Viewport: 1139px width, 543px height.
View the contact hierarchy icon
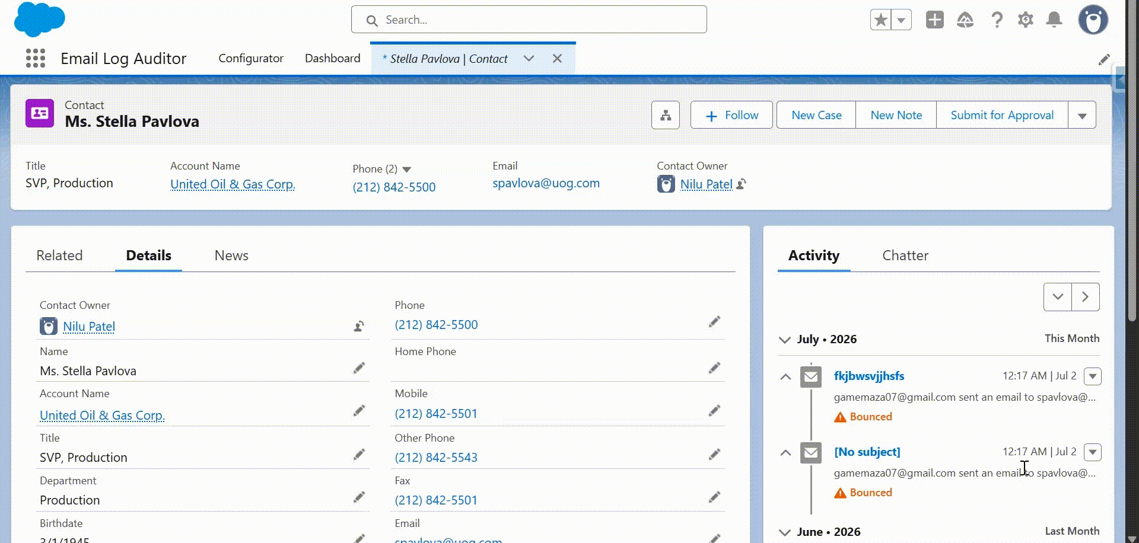(666, 115)
